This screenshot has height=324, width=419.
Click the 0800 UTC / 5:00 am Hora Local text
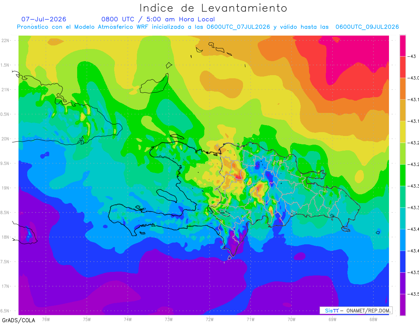pyautogui.click(x=158, y=19)
